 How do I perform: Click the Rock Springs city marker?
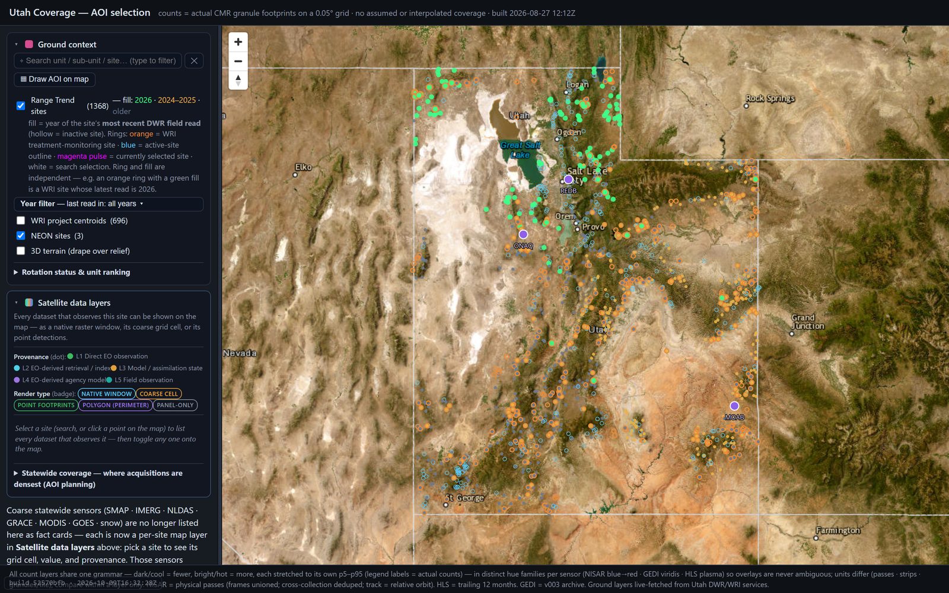click(x=747, y=106)
